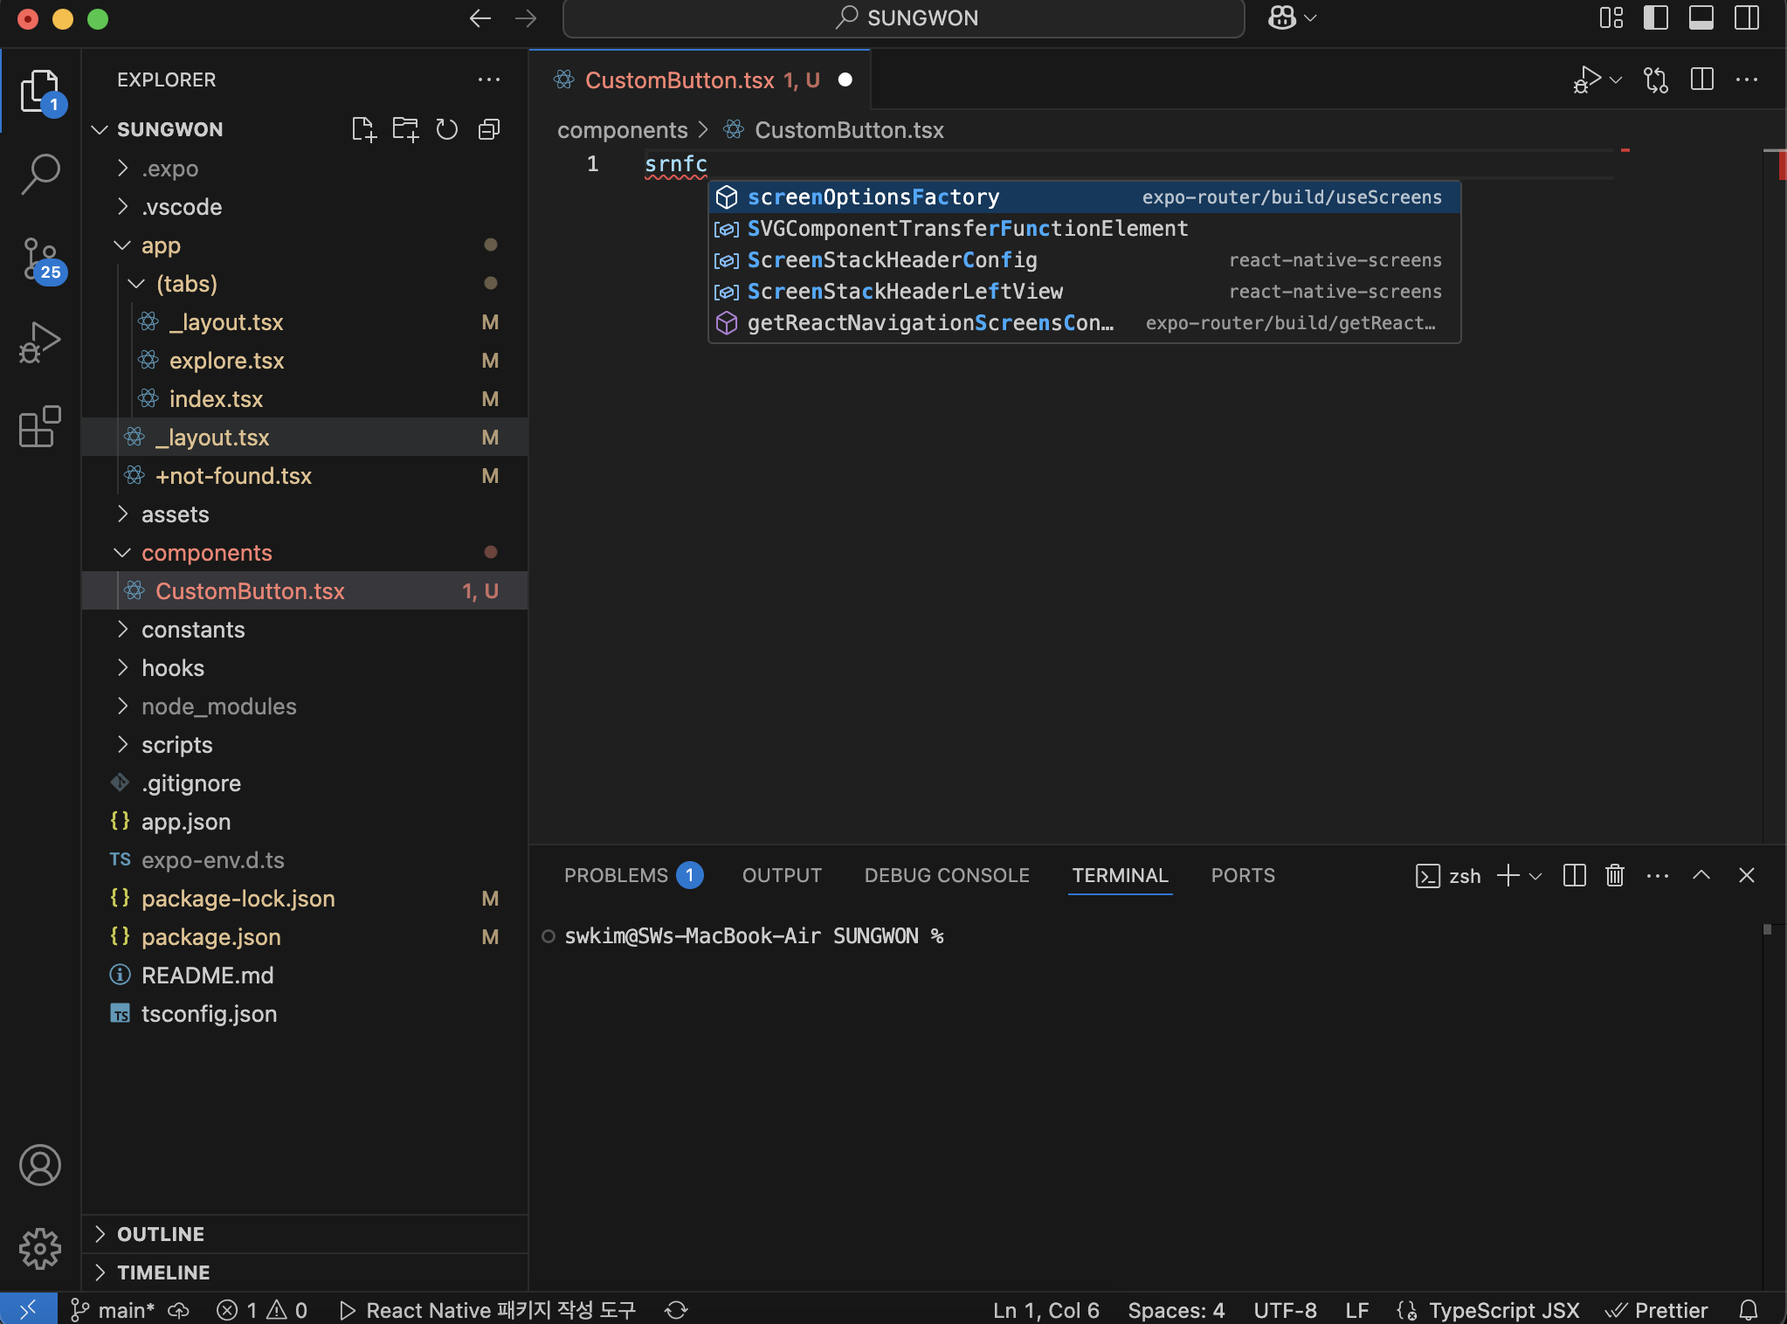Split the terminal panel
Image resolution: width=1787 pixels, height=1324 pixels.
point(1574,875)
